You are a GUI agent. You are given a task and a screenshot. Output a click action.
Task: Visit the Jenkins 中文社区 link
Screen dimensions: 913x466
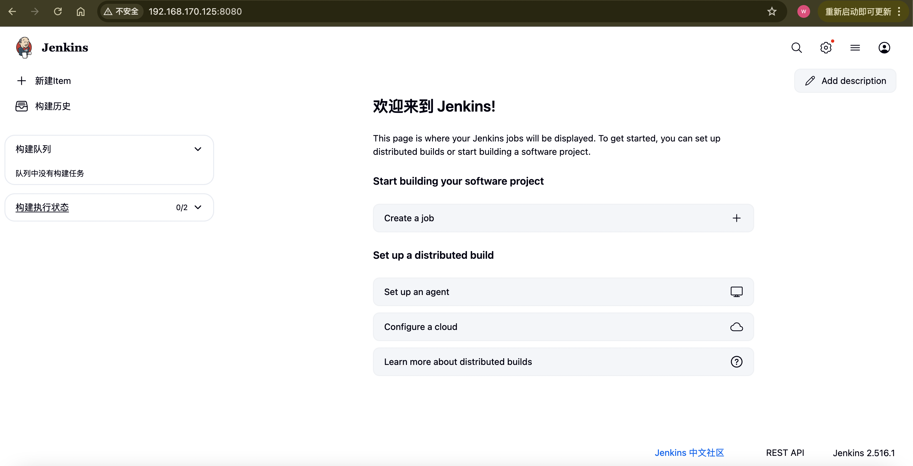click(689, 453)
